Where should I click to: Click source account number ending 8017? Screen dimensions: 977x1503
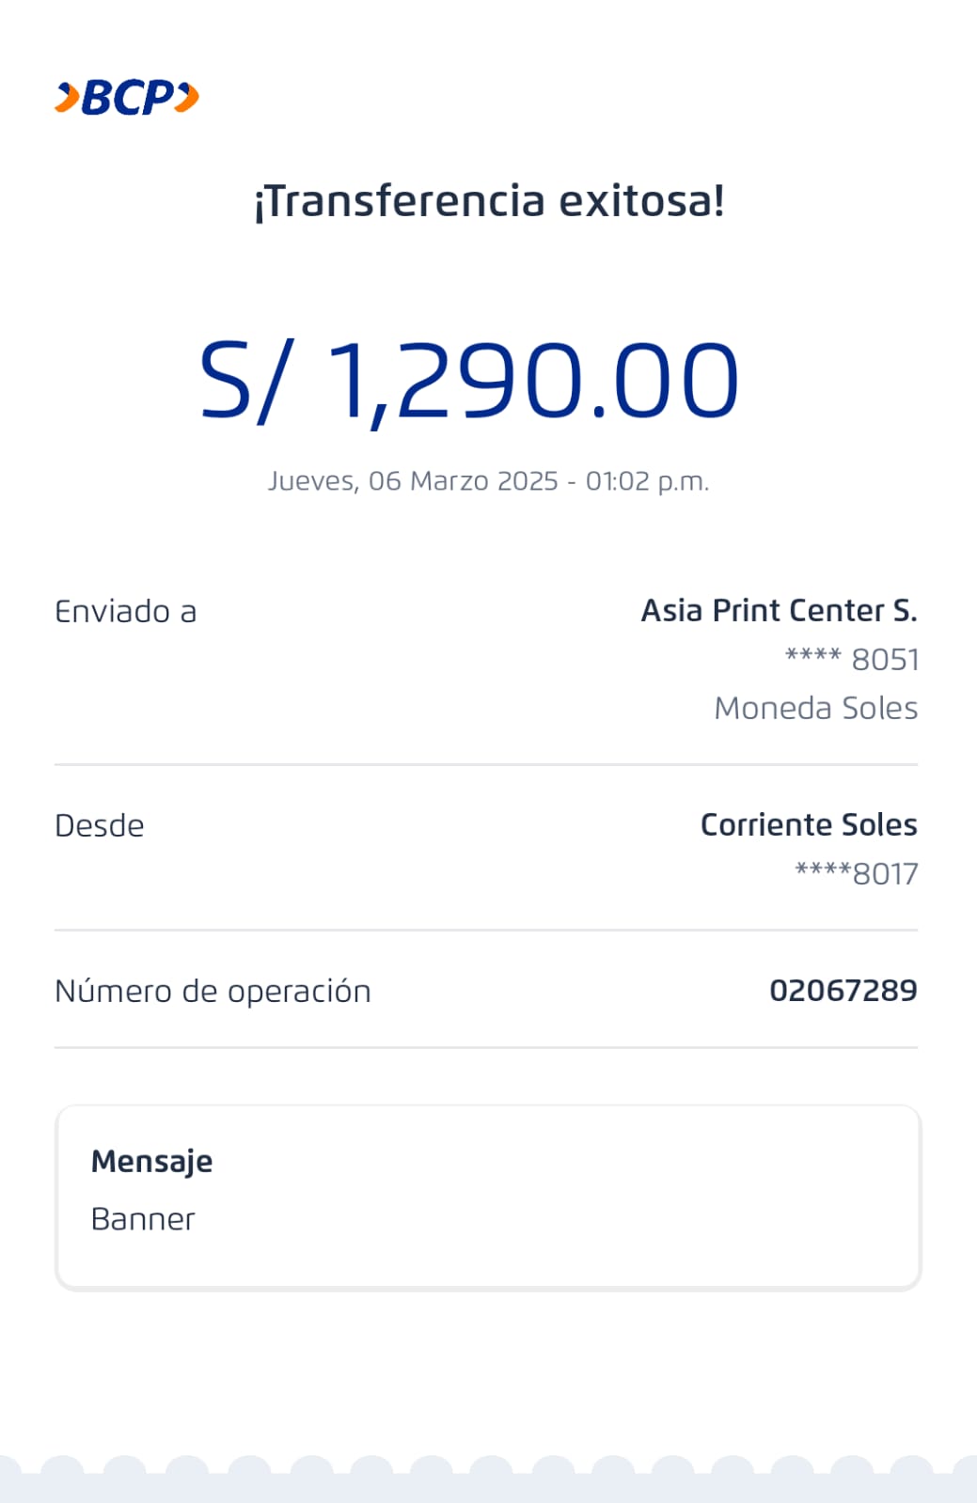tap(856, 874)
